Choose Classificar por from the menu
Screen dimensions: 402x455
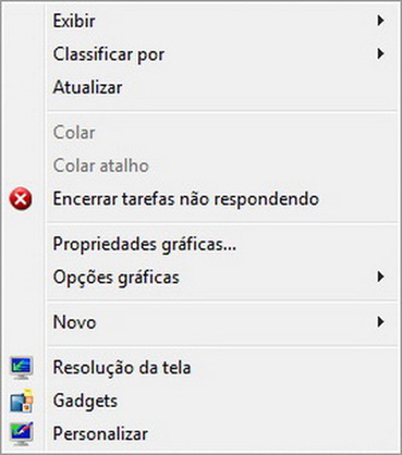[109, 54]
